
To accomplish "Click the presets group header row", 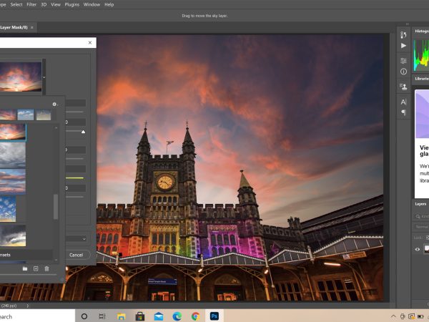I will coord(26,255).
